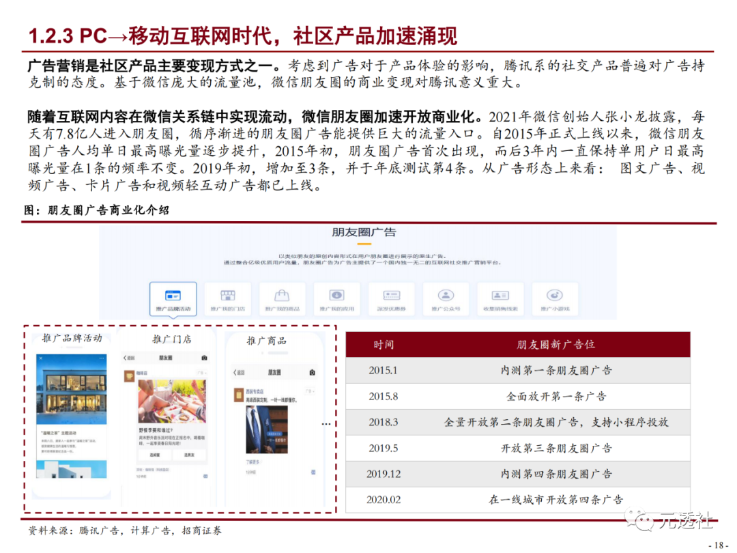Open three-dot menu on brand ad image
The width and height of the screenshot is (737, 553).
(x=102, y=358)
